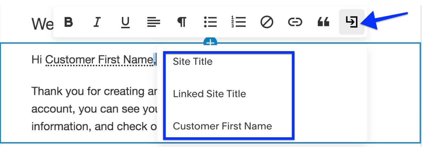Pick Customer First Name in the dropdown

pyautogui.click(x=222, y=126)
